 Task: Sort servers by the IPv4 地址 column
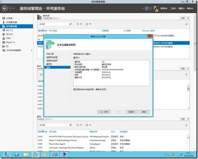coord(53,31)
